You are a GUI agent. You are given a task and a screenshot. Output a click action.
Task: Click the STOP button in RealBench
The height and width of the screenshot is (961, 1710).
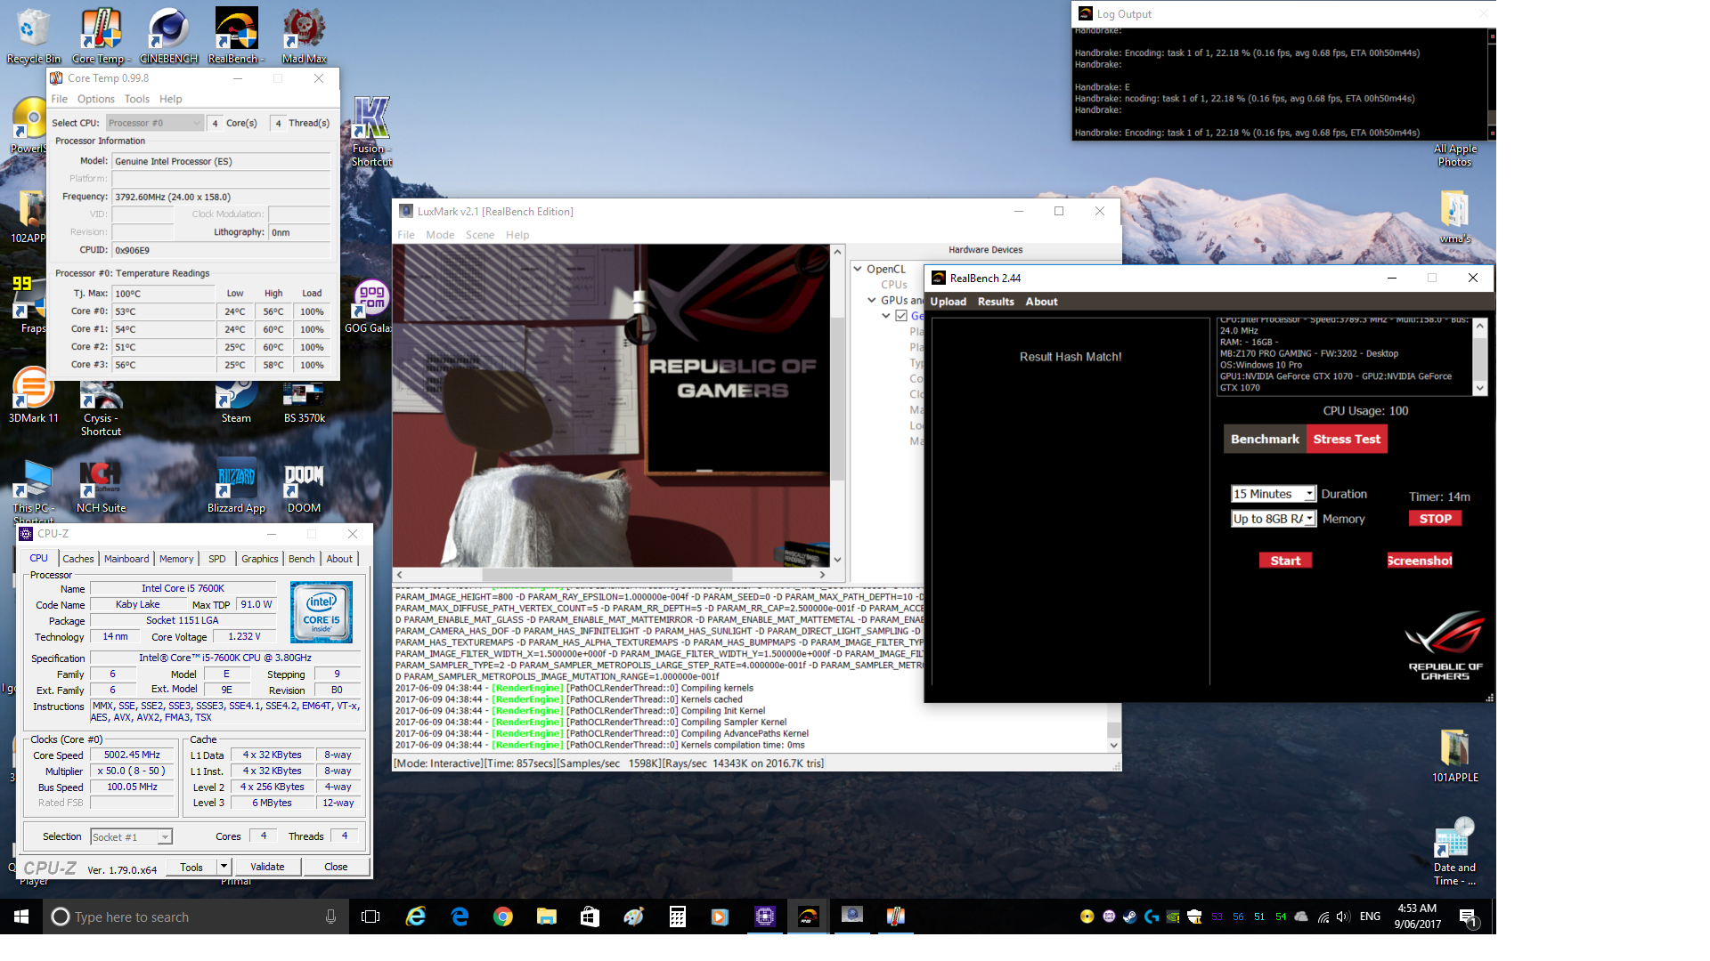click(1435, 519)
